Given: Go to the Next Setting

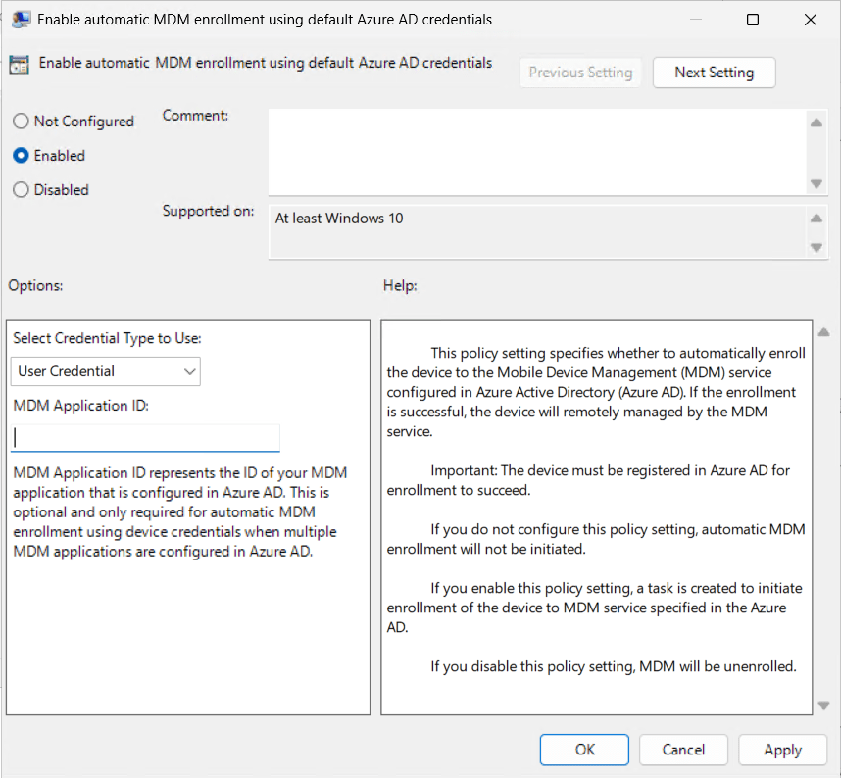Looking at the screenshot, I should click(714, 73).
